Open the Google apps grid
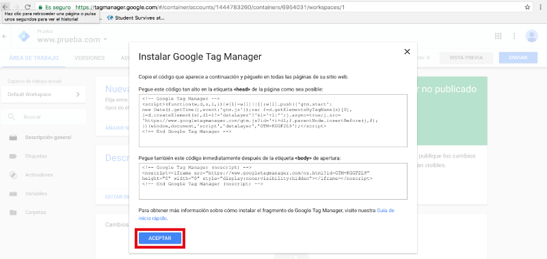This screenshot has height=259, width=547. coord(498,36)
